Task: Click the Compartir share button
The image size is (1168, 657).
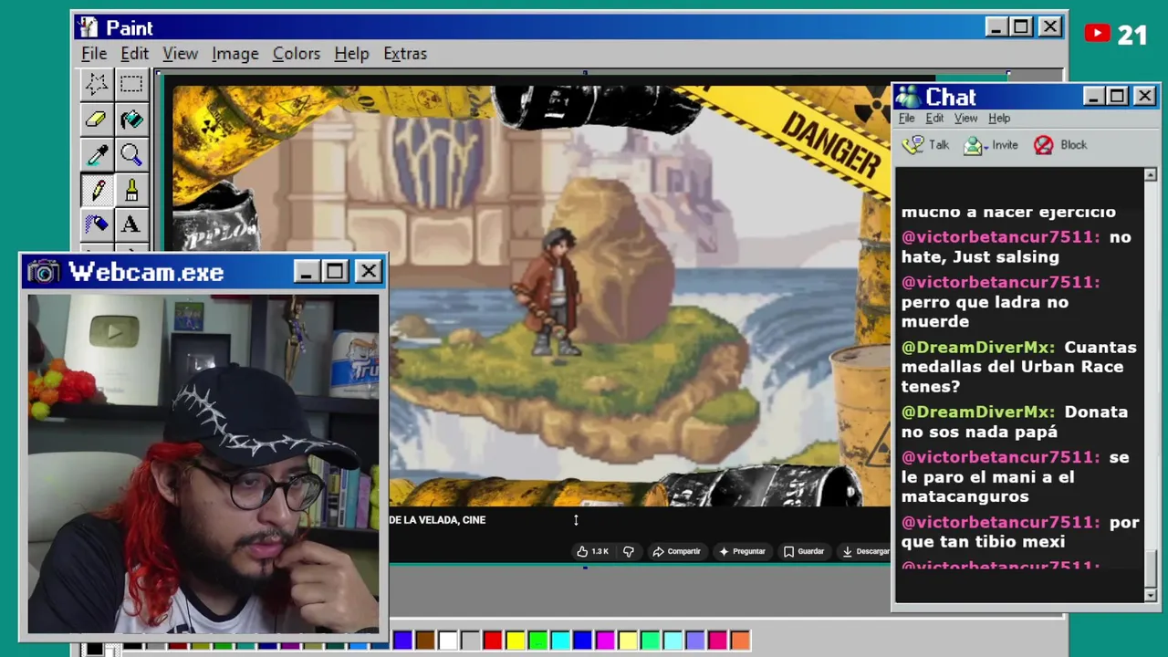Action: point(676,551)
